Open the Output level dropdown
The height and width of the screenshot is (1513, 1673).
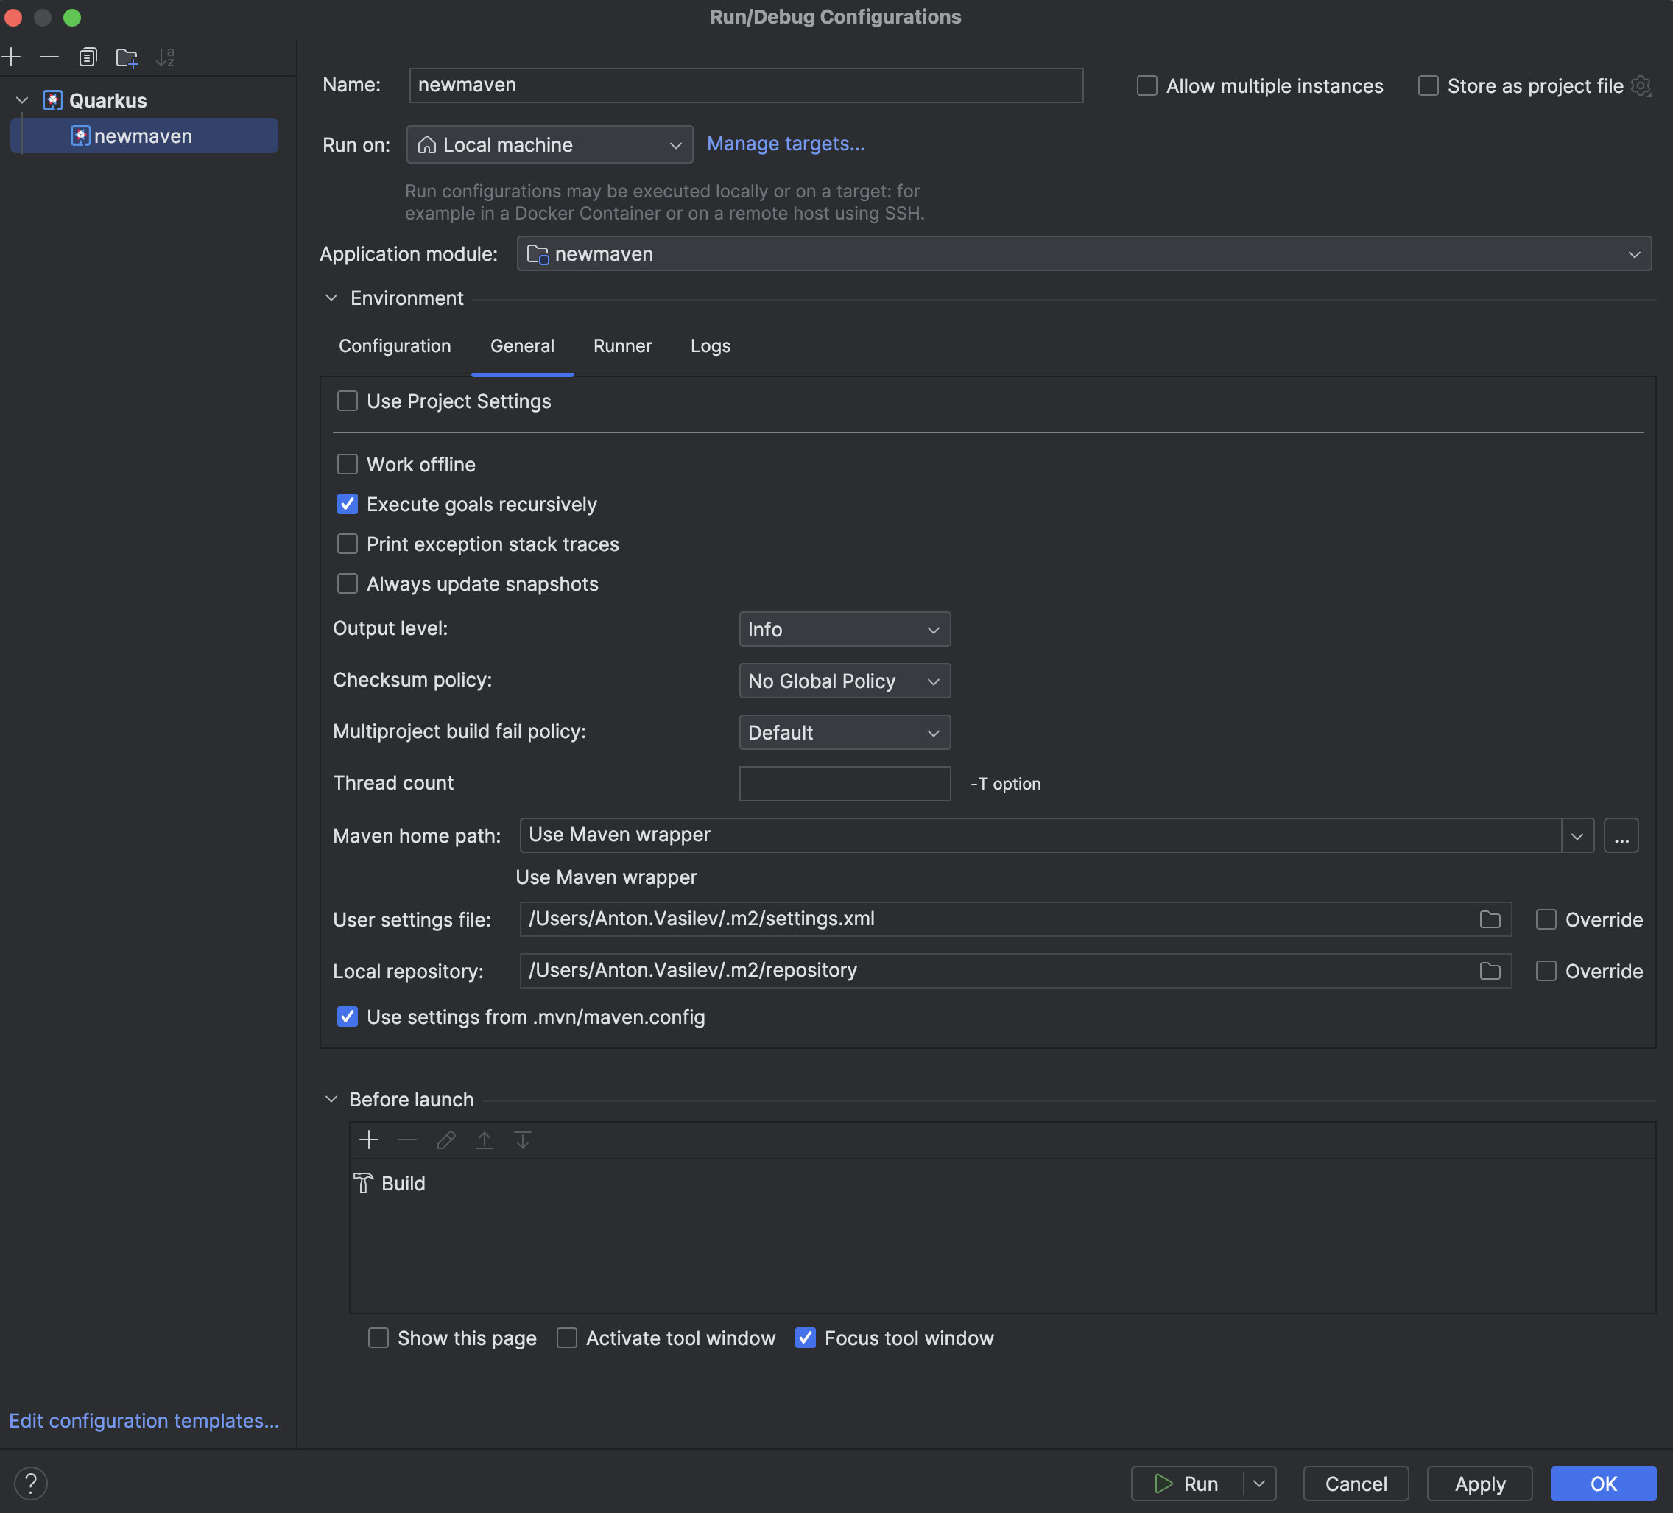coord(845,629)
